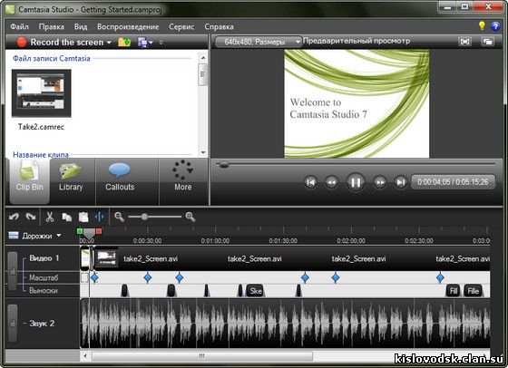Click the Paste clipboard icon
Viewport: 508px width, 368px height.
point(83,217)
